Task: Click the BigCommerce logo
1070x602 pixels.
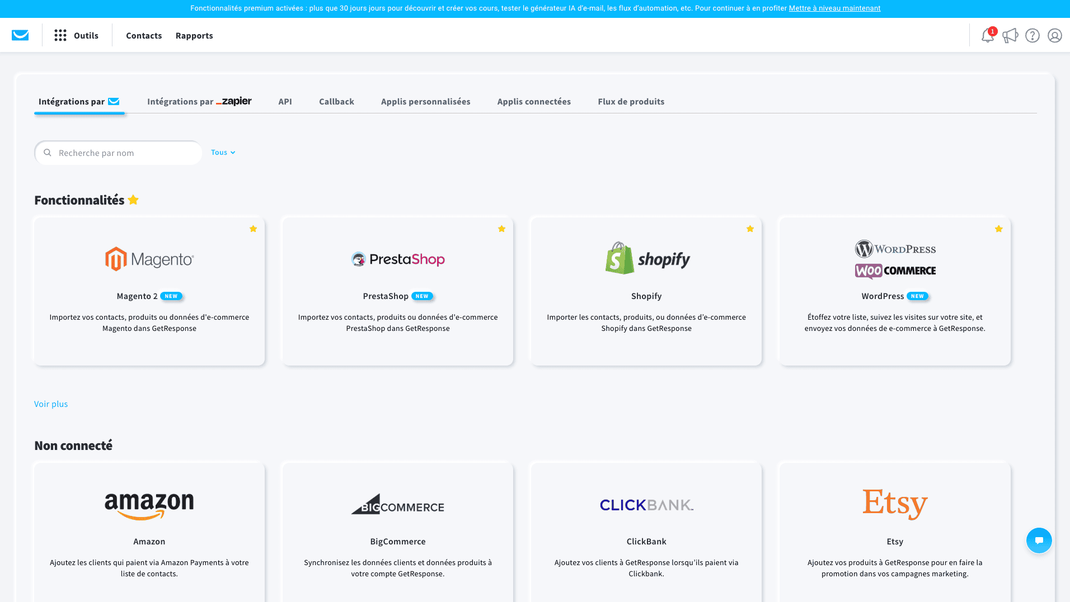Action: [398, 504]
